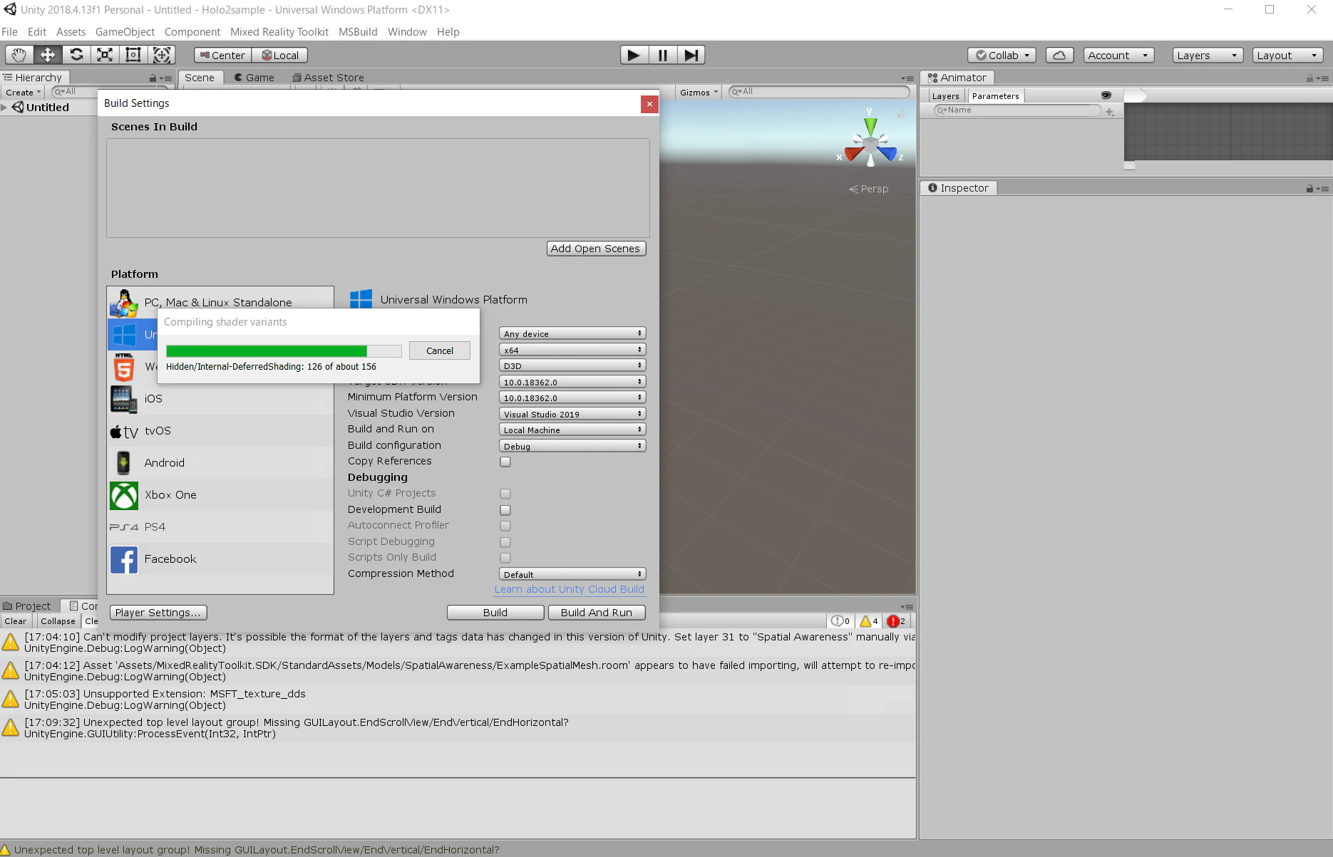The image size is (1333, 857).
Task: Select the Move tool
Action: [x=47, y=55]
